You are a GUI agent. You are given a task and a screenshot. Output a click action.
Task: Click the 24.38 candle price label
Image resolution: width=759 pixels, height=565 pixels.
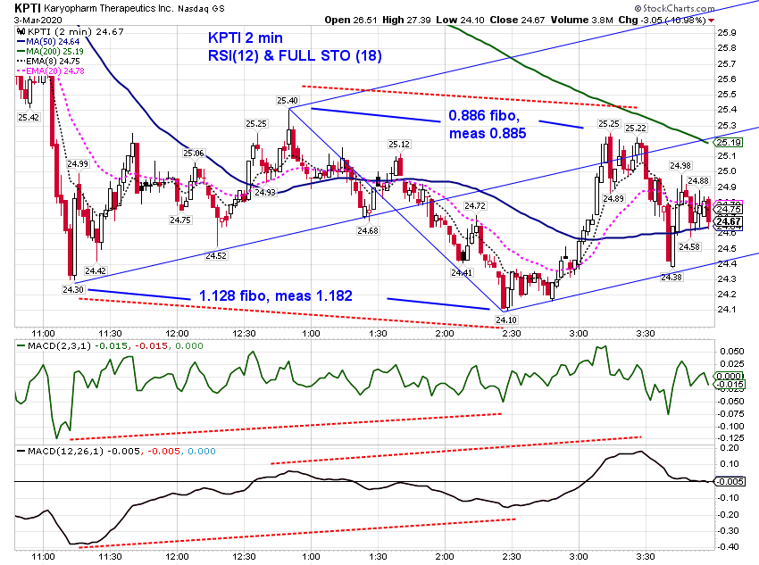[x=671, y=278]
